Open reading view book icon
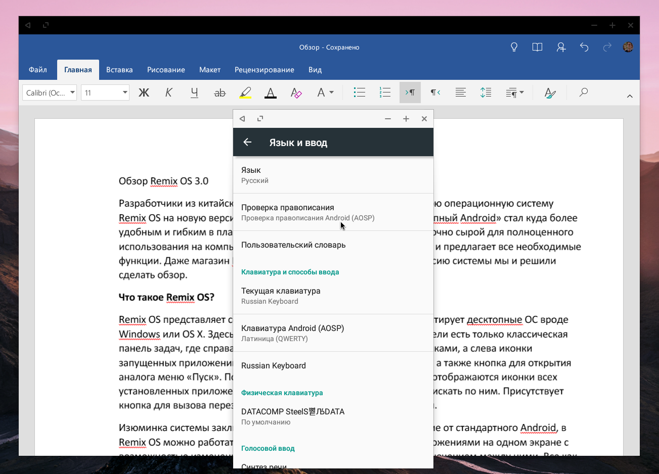The width and height of the screenshot is (659, 474). pos(538,47)
